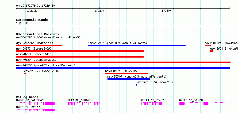The height and width of the screenshot is (113, 238).
Task: Click the 19p13.11 band label
Action: pos(22,23)
